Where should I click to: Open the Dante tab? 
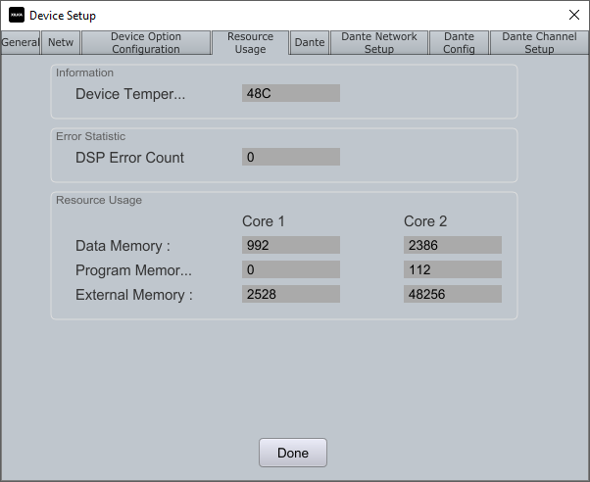tap(310, 42)
